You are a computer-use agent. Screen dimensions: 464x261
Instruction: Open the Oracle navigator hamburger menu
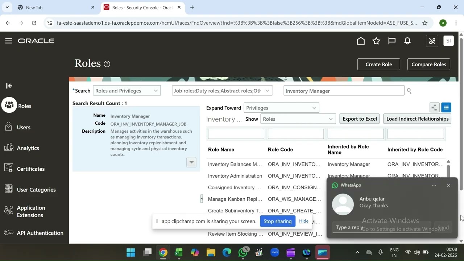coord(9,41)
